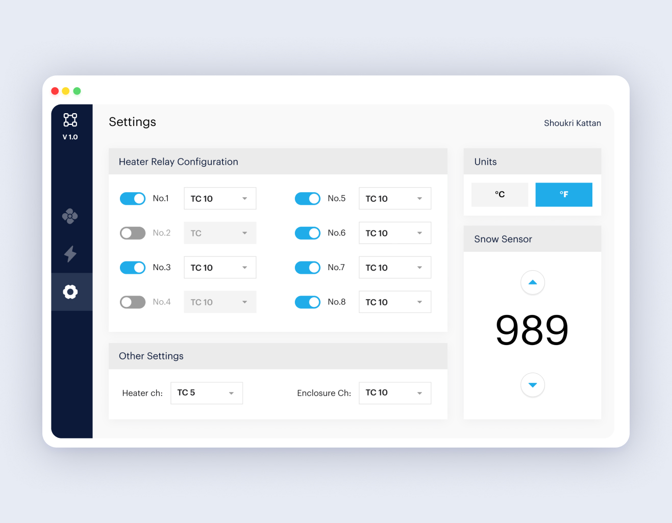The image size is (672, 523).
Task: Decrease Snow Sensor value with down arrow
Action: pyautogui.click(x=533, y=385)
